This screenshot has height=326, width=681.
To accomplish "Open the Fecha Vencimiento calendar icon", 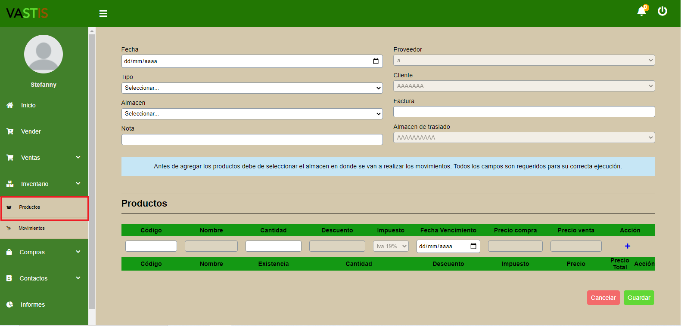I will [x=473, y=246].
